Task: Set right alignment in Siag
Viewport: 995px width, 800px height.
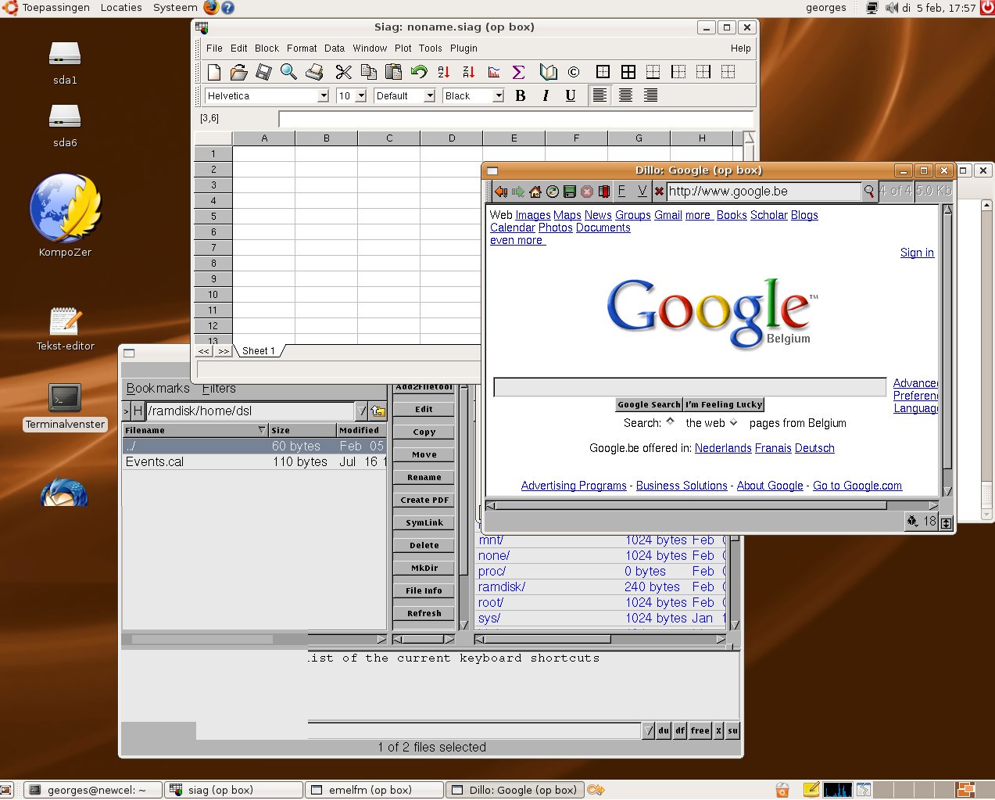Action: (650, 95)
